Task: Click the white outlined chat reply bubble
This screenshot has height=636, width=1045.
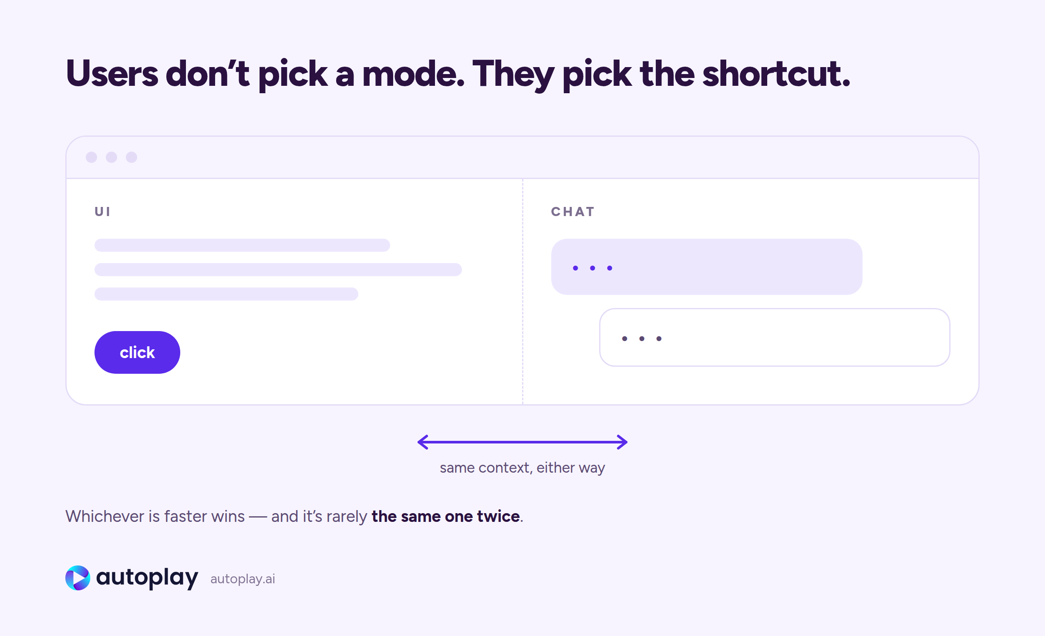Action: tap(775, 338)
